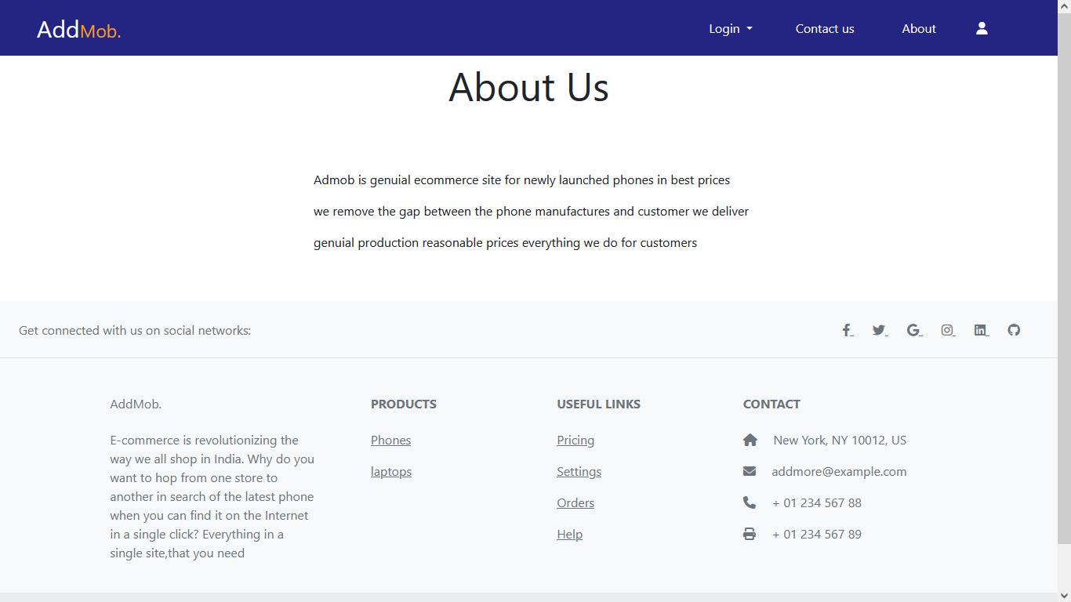This screenshot has width=1071, height=602.
Task: Open the GitHub social icon
Action: [1013, 330]
